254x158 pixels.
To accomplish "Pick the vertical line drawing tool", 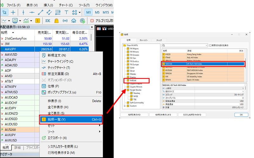I will tap(23, 12).
